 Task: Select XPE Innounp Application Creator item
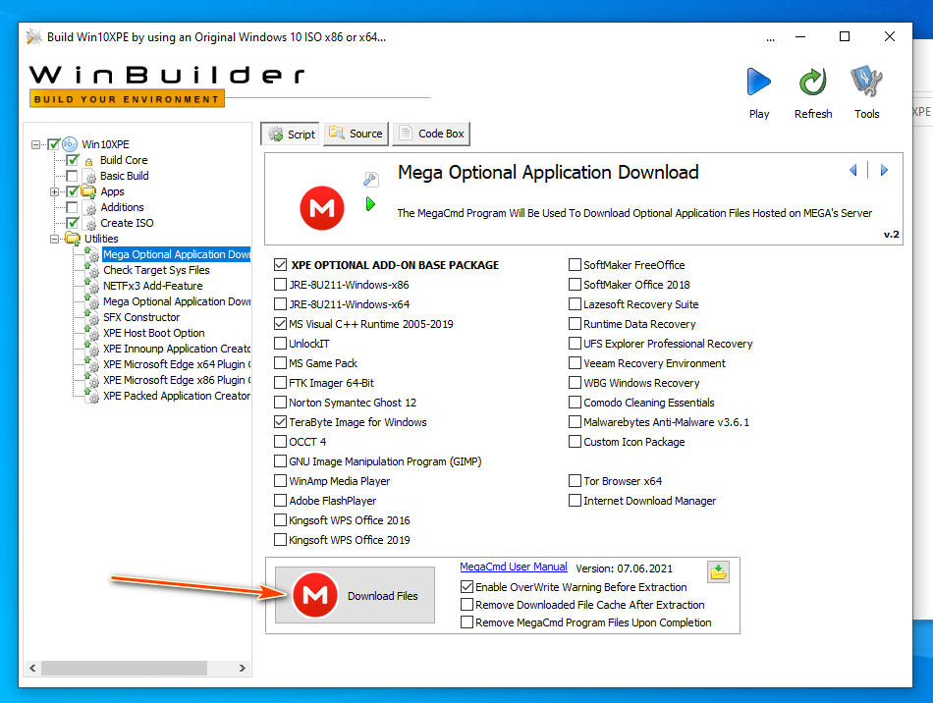(x=177, y=349)
